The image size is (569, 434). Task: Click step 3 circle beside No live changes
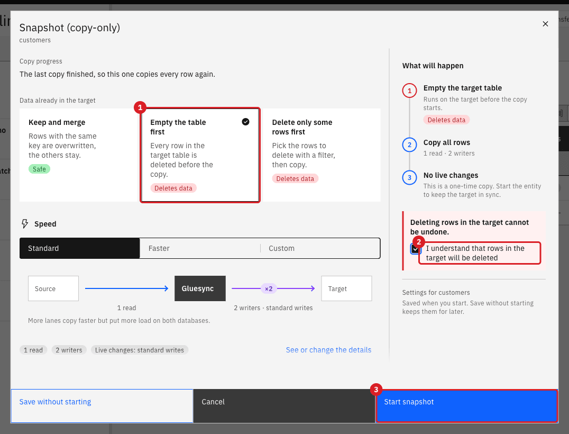click(409, 178)
